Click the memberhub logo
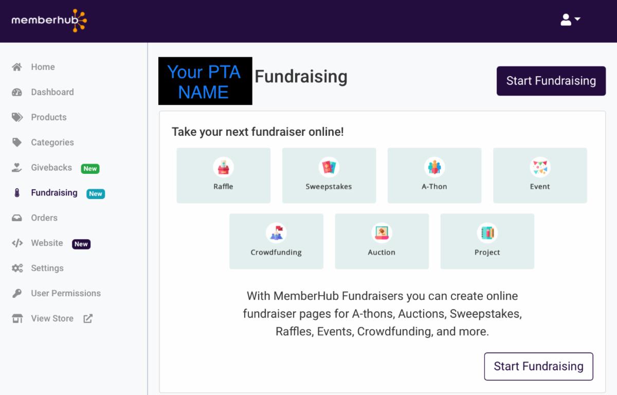617x395 pixels. [x=49, y=21]
